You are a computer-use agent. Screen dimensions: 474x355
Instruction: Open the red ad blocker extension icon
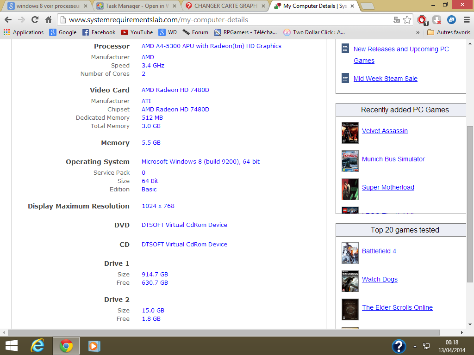[422, 20]
